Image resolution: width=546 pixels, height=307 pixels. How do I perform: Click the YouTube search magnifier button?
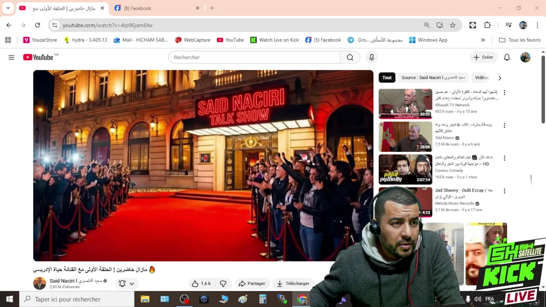350,57
